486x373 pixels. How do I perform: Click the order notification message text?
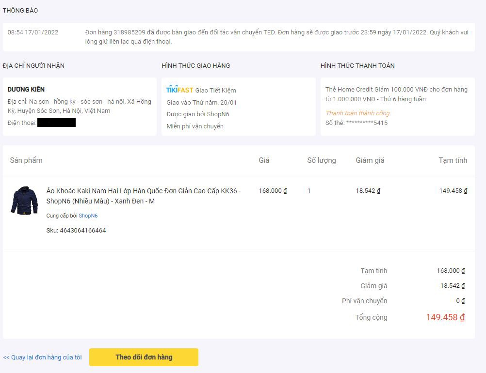click(276, 37)
